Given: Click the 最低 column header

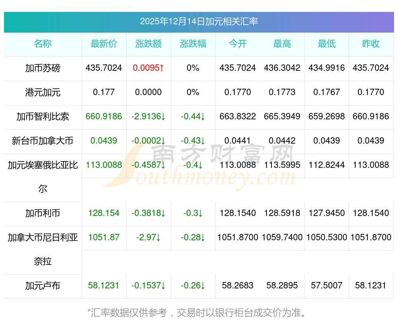Looking at the screenshot, I should [x=327, y=44].
